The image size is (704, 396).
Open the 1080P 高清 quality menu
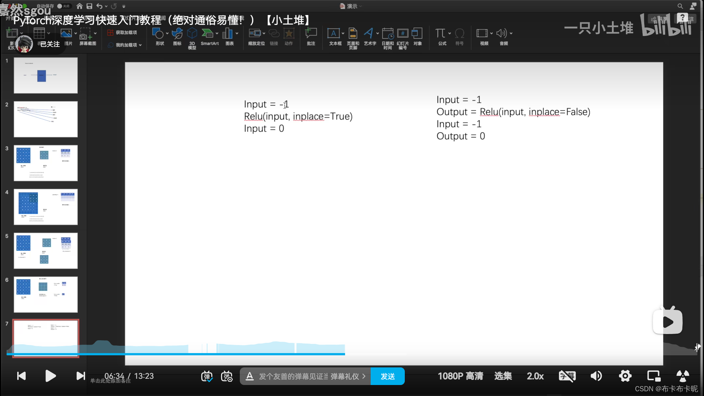[x=460, y=376]
